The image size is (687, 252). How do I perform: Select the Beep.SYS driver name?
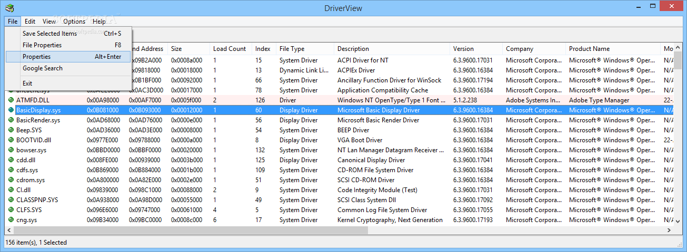pos(29,130)
